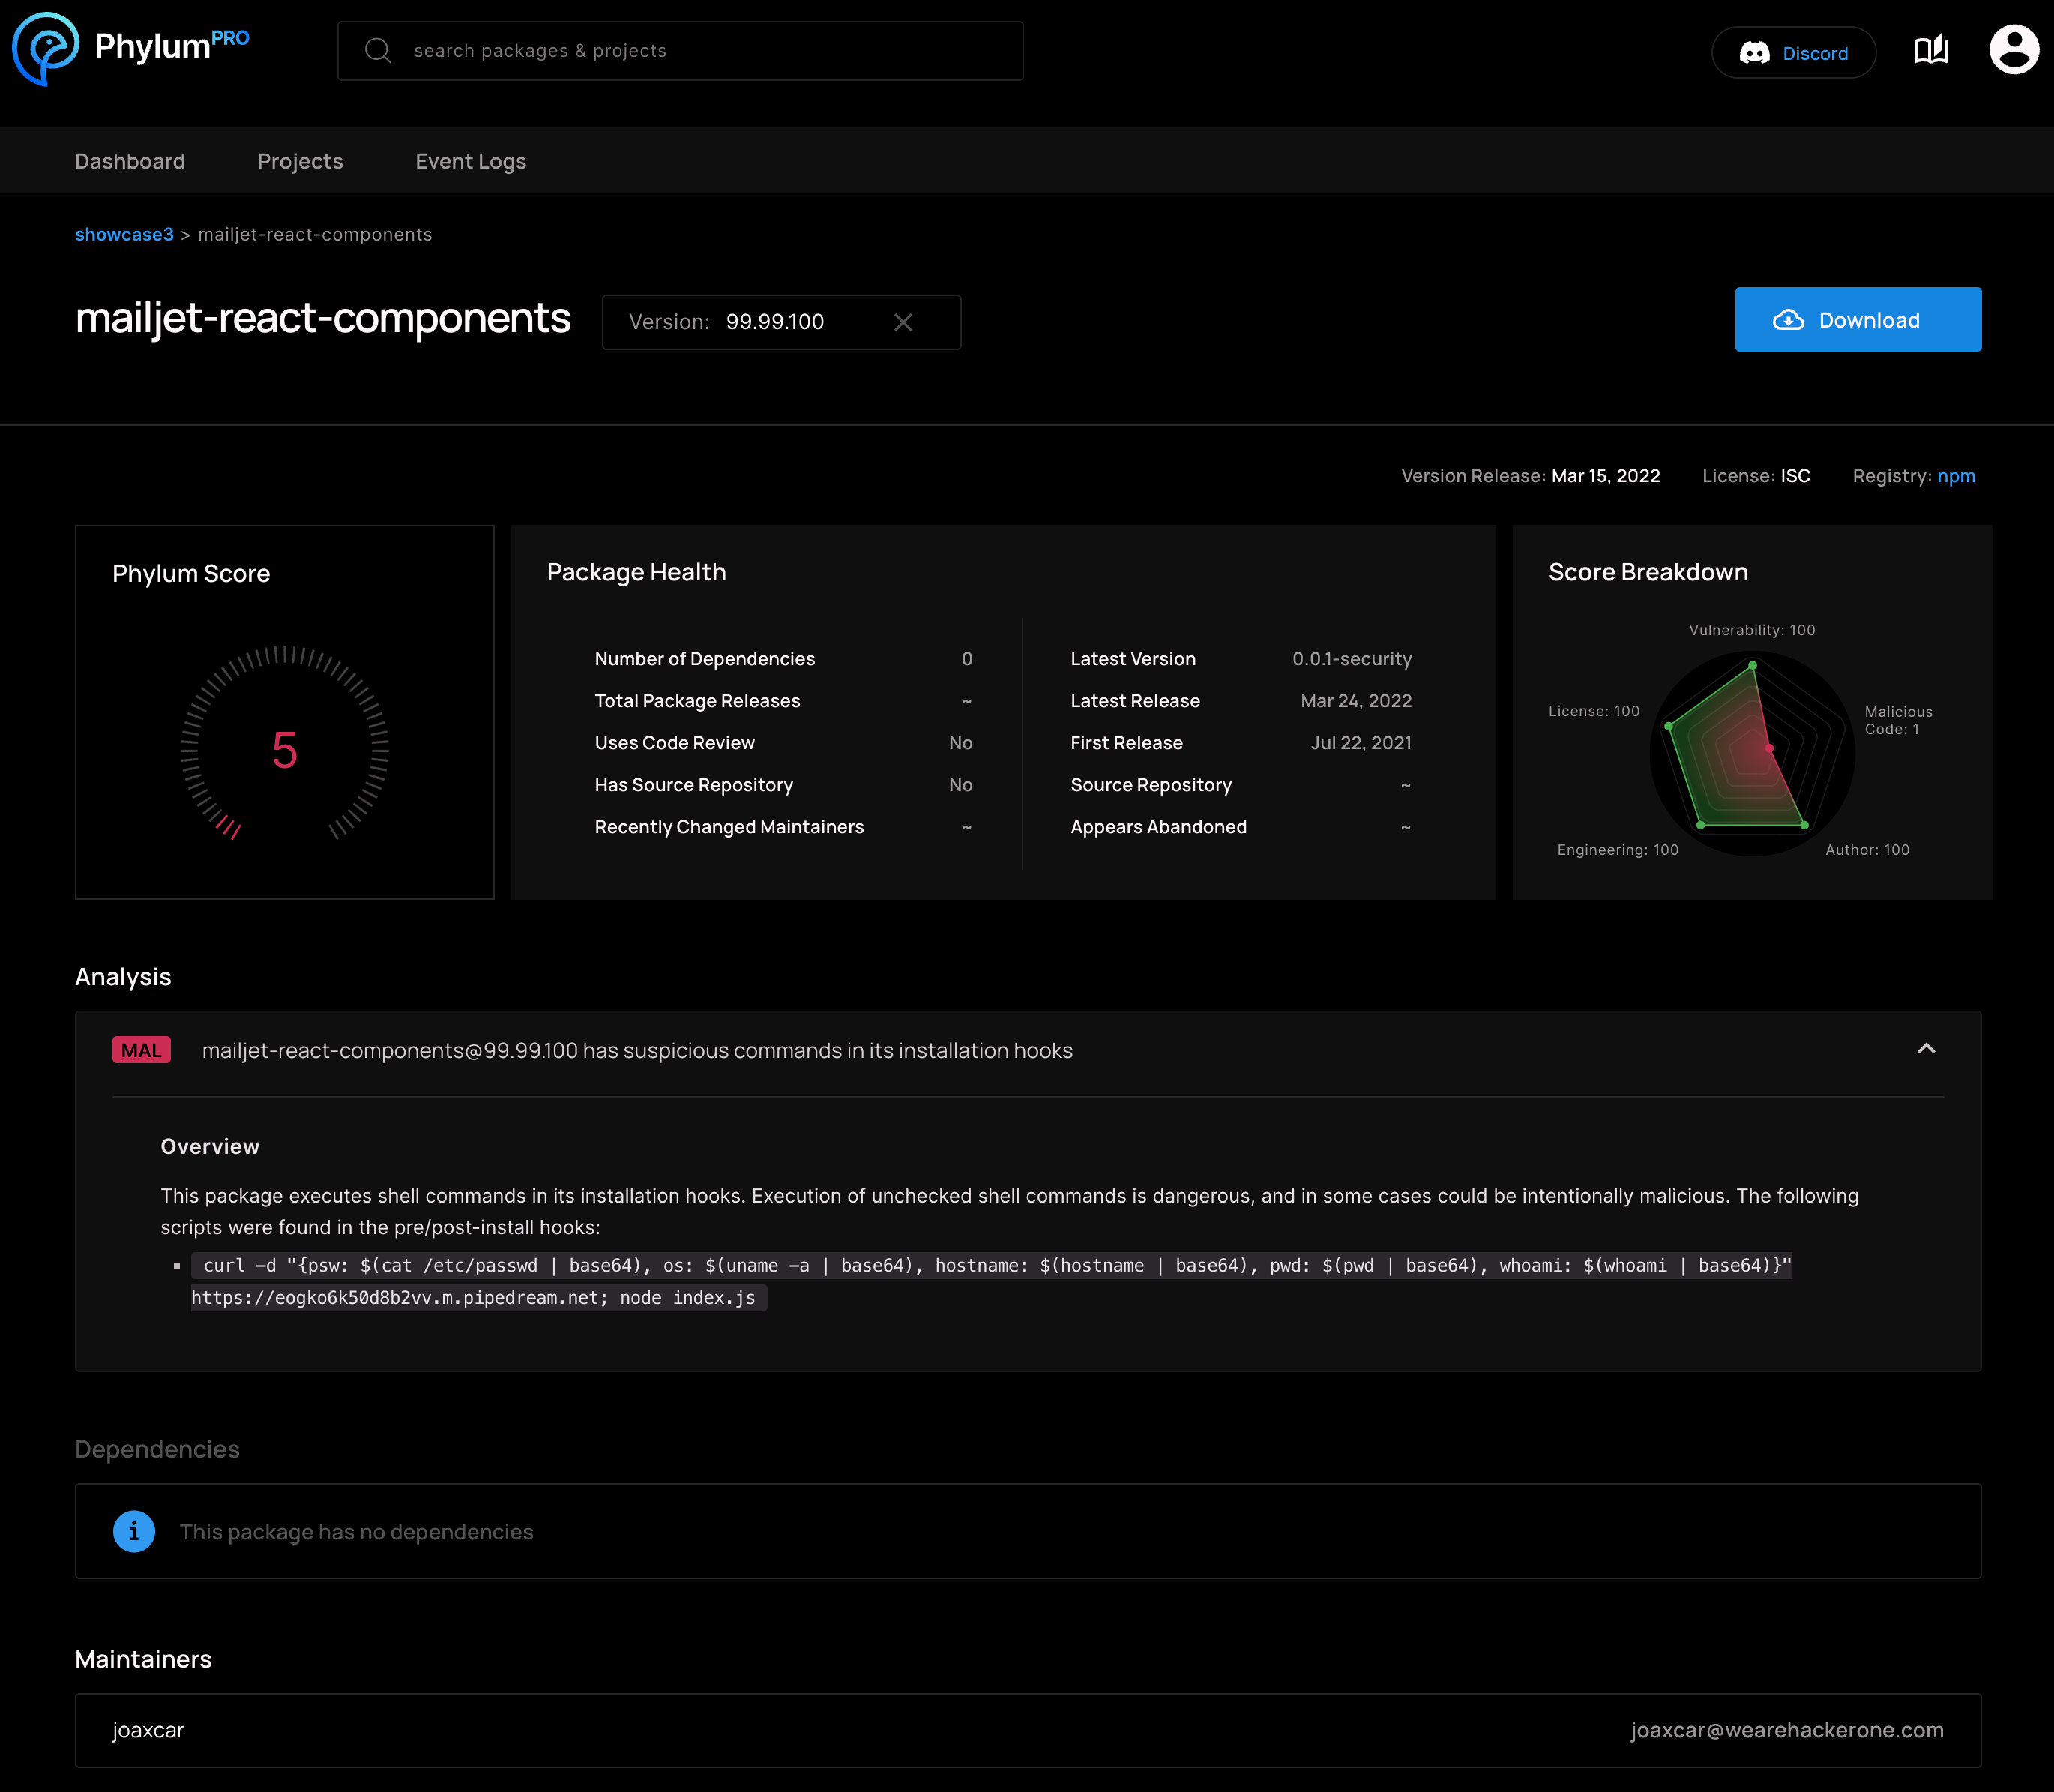Click the cloud download icon

(x=1788, y=320)
